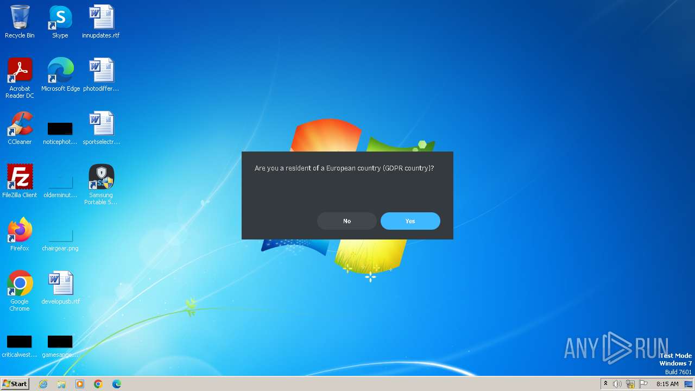Open Chrome from the taskbar
The height and width of the screenshot is (391, 695).
point(98,384)
